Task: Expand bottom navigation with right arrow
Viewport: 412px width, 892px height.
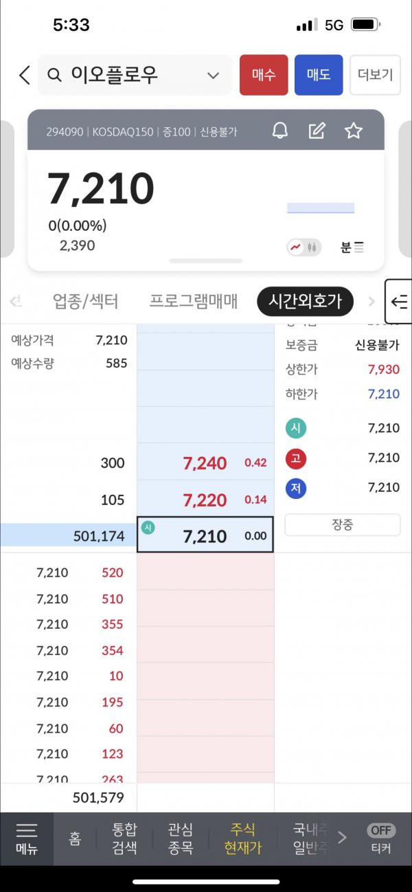Action: pyautogui.click(x=342, y=838)
